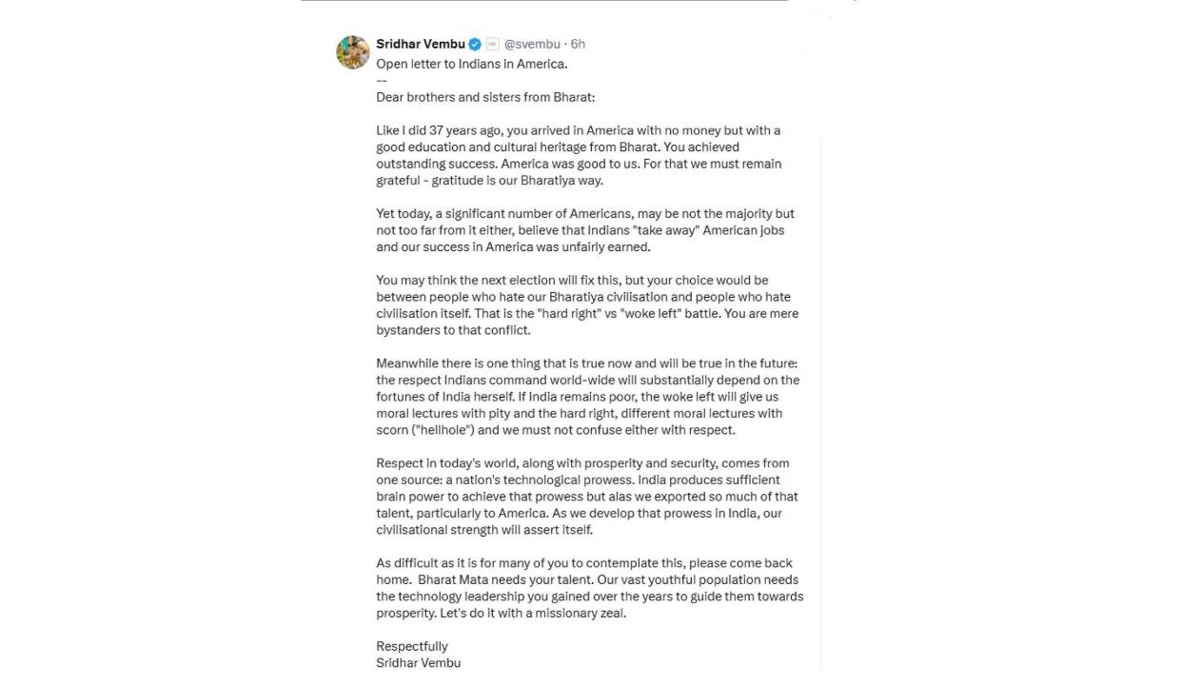Screen dimensions: 1180x685
Task: Open Sridhar Vembu's profile picture
Action: click(353, 52)
